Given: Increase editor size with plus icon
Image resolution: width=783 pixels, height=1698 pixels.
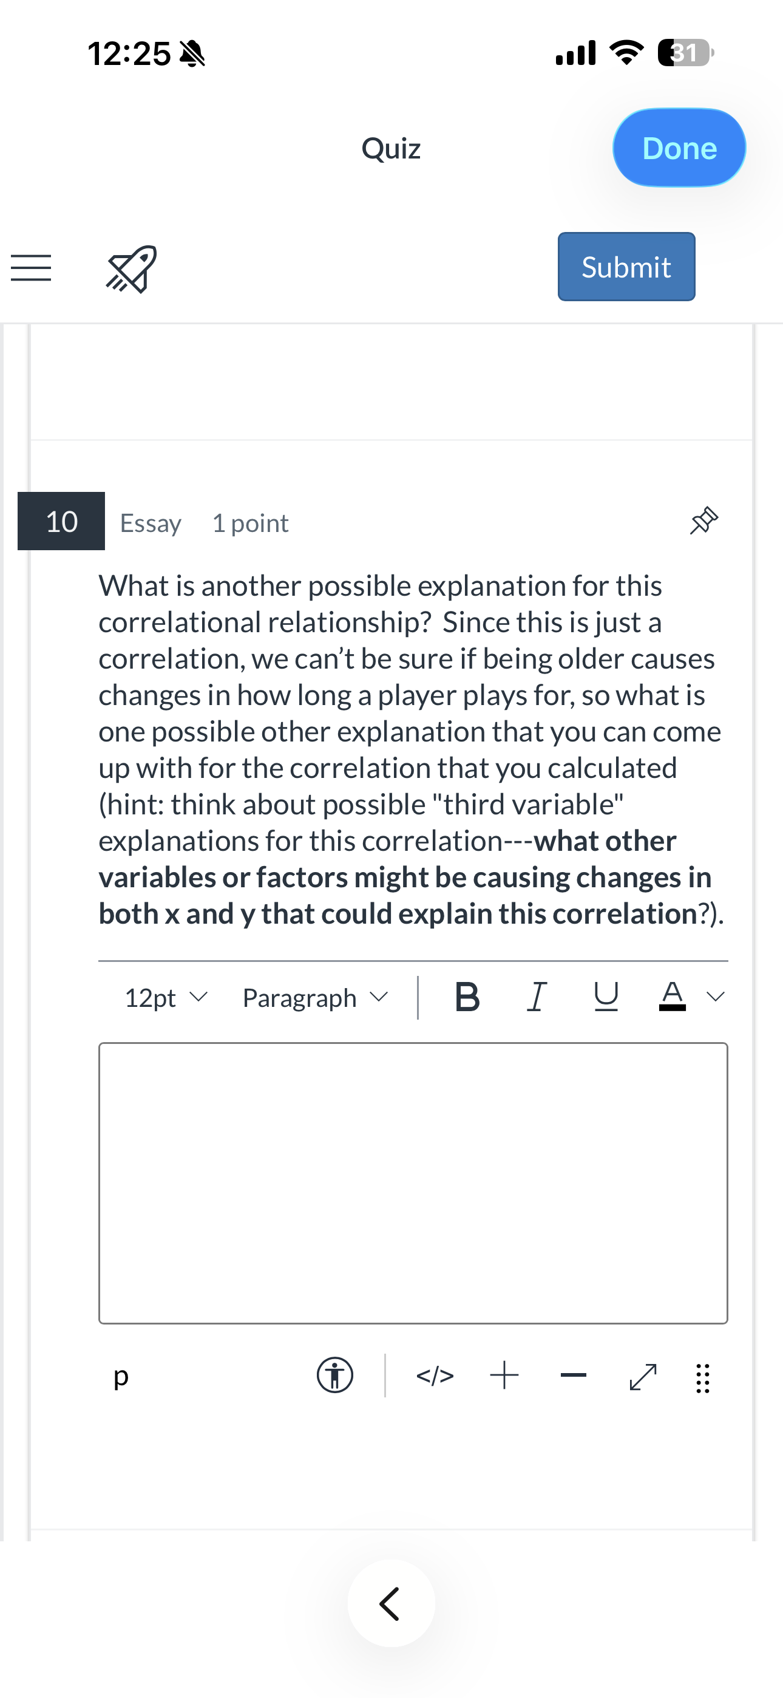Looking at the screenshot, I should tap(504, 1376).
